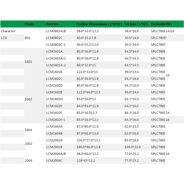Click the Part No. column header

pyautogui.click(x=53, y=24)
